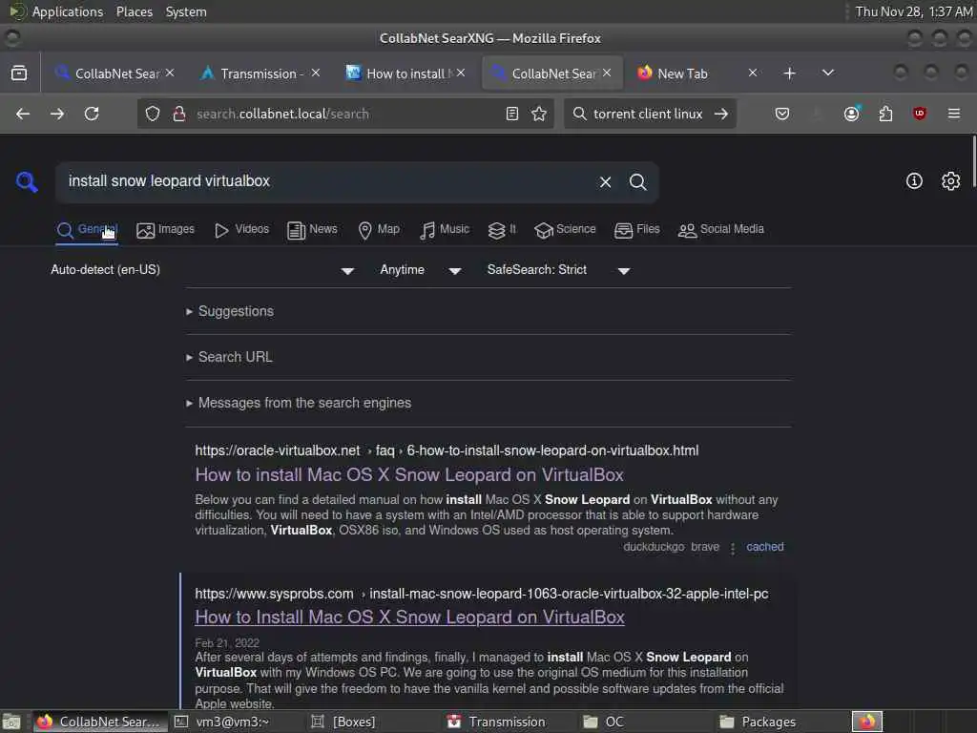Click the Firefox address bar

(x=346, y=114)
